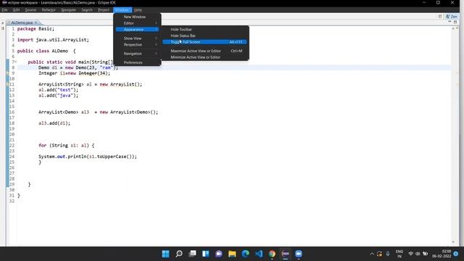Click the Eclipse icon in title bar
Viewport: 464px width, 261px height.
[4, 2]
